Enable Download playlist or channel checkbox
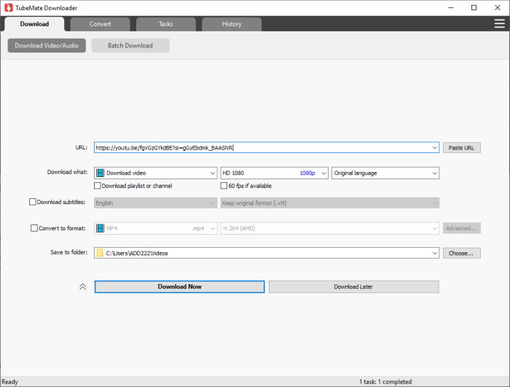The image size is (510, 387). [97, 186]
